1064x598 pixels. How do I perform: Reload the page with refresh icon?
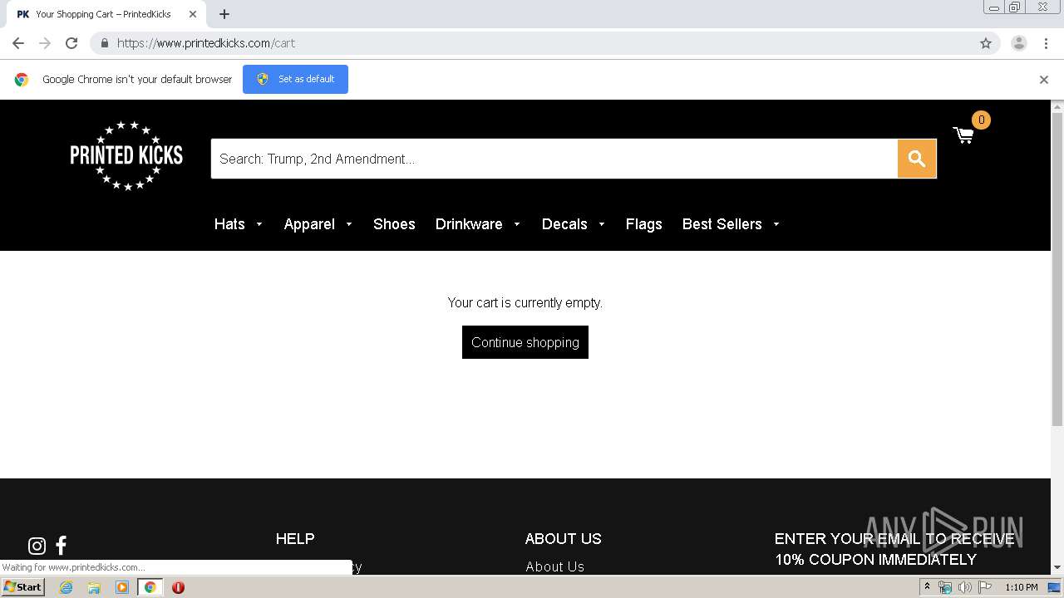click(71, 43)
